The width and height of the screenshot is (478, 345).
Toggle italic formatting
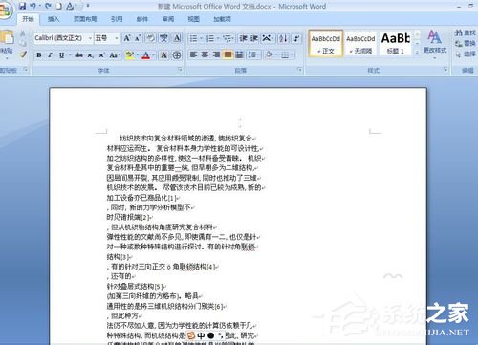coord(50,55)
